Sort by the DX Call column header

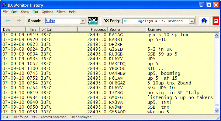tap(58, 30)
